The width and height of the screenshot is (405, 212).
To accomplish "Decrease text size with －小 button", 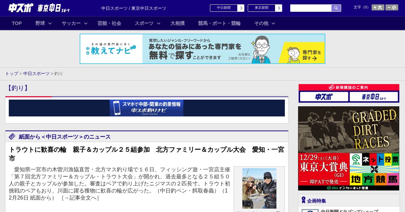I will coord(392,7).
